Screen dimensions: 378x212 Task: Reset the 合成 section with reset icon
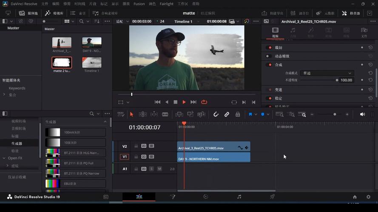click(370, 65)
